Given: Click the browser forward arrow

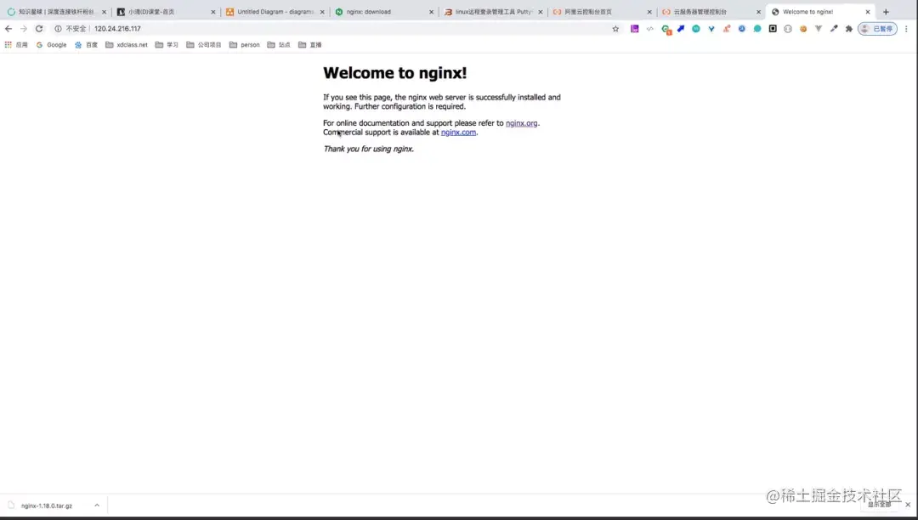Looking at the screenshot, I should tap(24, 29).
